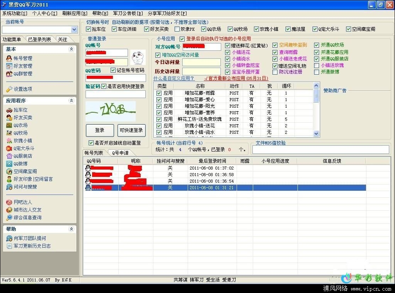The height and width of the screenshot is (293, 395).
Task: Launch QQ服装店 app icon
Action: [9, 156]
